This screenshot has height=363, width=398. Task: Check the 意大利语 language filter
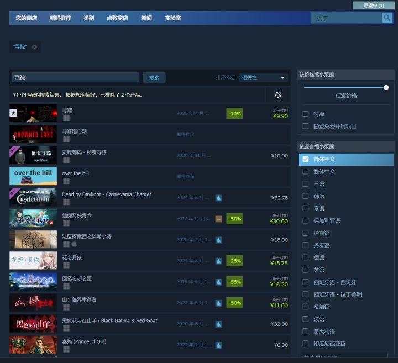(x=306, y=331)
